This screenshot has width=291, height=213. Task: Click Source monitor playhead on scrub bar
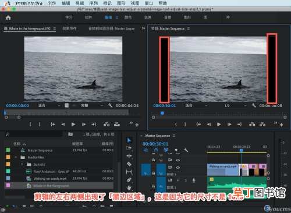pos(5,112)
